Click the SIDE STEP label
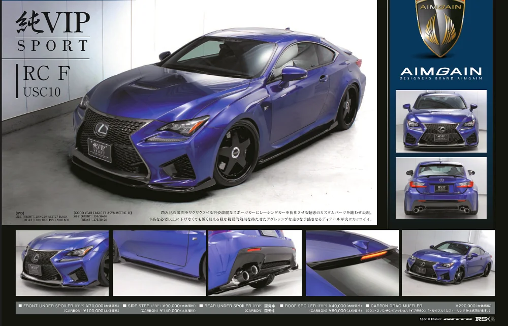Viewport: 508px width, 326px height. pyautogui.click(x=139, y=306)
